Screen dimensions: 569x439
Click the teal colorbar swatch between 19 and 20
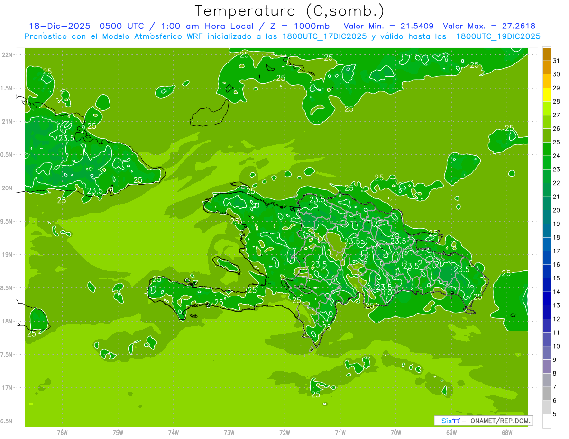[547, 217]
